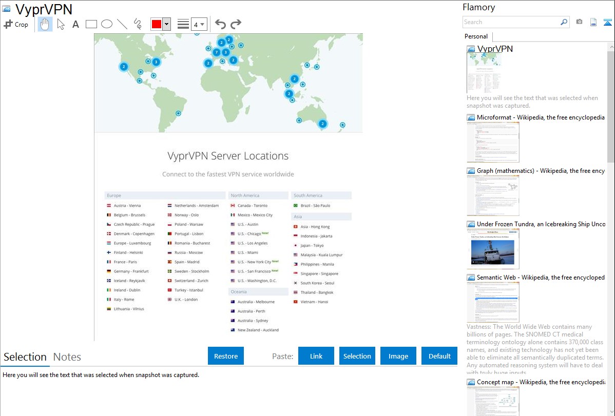
Task: Select the ellipse drawing tool
Action: (x=107, y=24)
